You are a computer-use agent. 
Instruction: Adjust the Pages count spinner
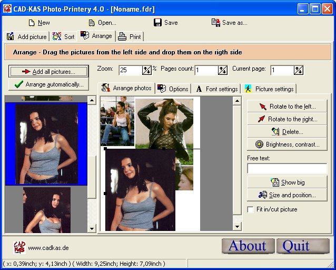[x=222, y=70]
